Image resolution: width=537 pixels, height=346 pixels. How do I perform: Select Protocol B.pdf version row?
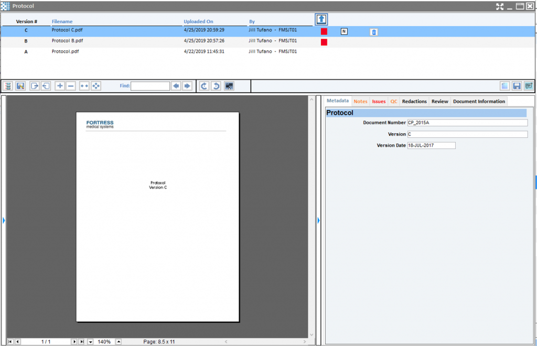point(67,41)
